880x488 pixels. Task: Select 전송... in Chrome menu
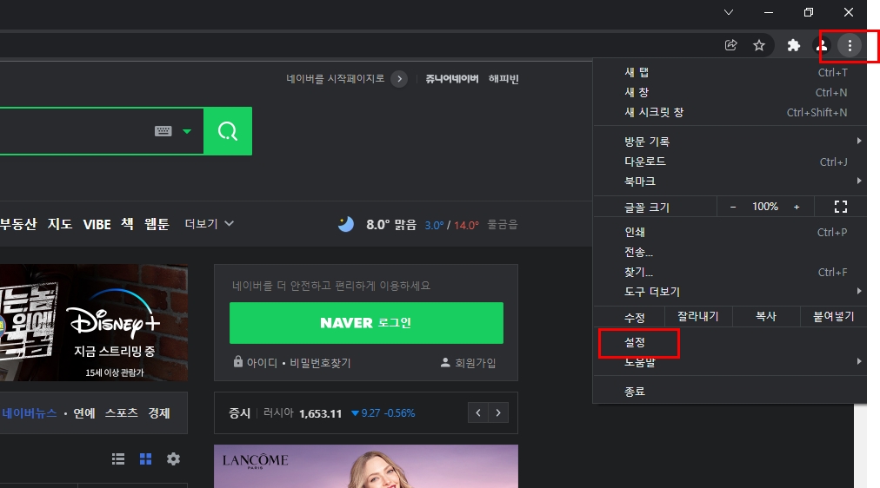(730, 252)
